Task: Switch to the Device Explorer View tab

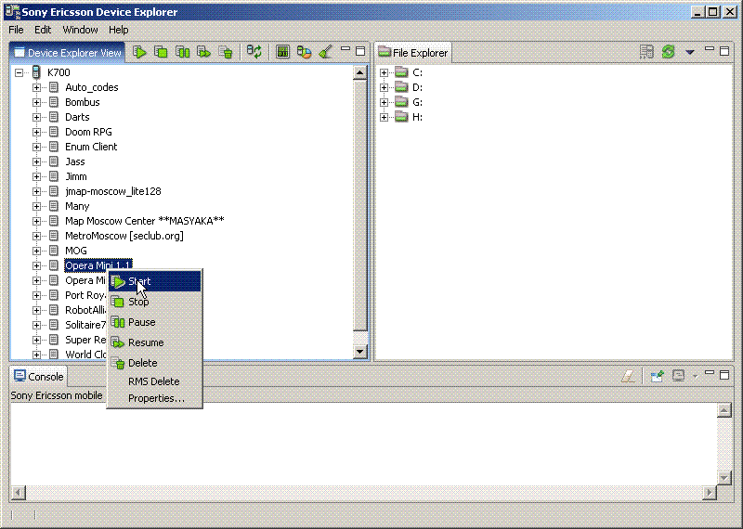Action: pos(67,53)
